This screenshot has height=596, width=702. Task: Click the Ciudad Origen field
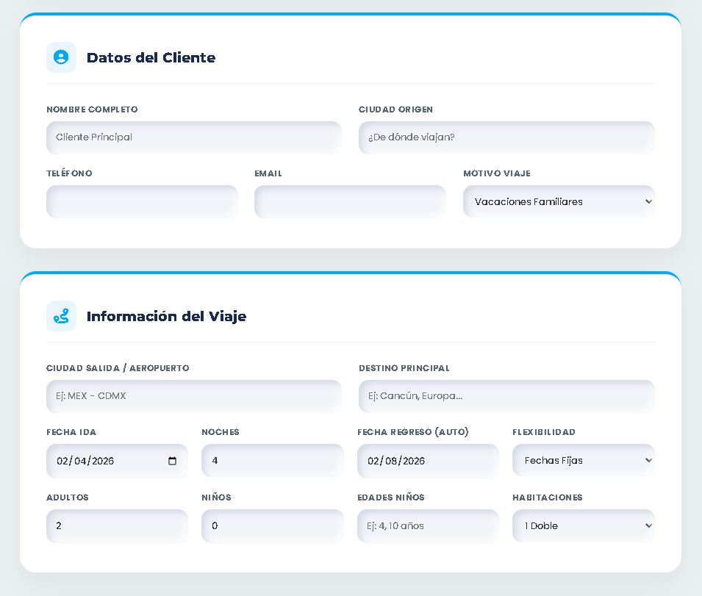pos(506,137)
